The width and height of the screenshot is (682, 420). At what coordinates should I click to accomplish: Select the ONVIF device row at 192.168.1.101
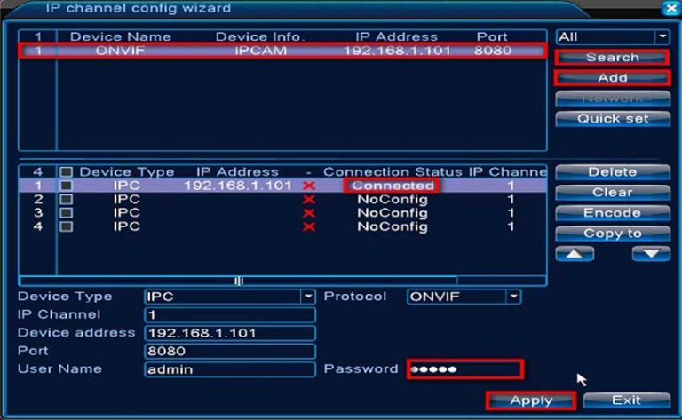(x=282, y=51)
